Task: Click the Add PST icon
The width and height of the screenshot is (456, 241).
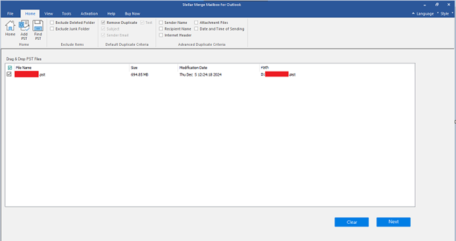Action: (24, 30)
